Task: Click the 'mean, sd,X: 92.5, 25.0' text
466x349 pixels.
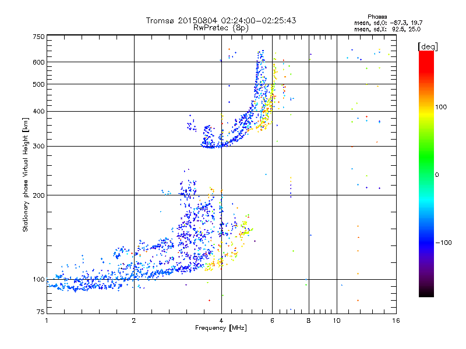Action: click(387, 29)
